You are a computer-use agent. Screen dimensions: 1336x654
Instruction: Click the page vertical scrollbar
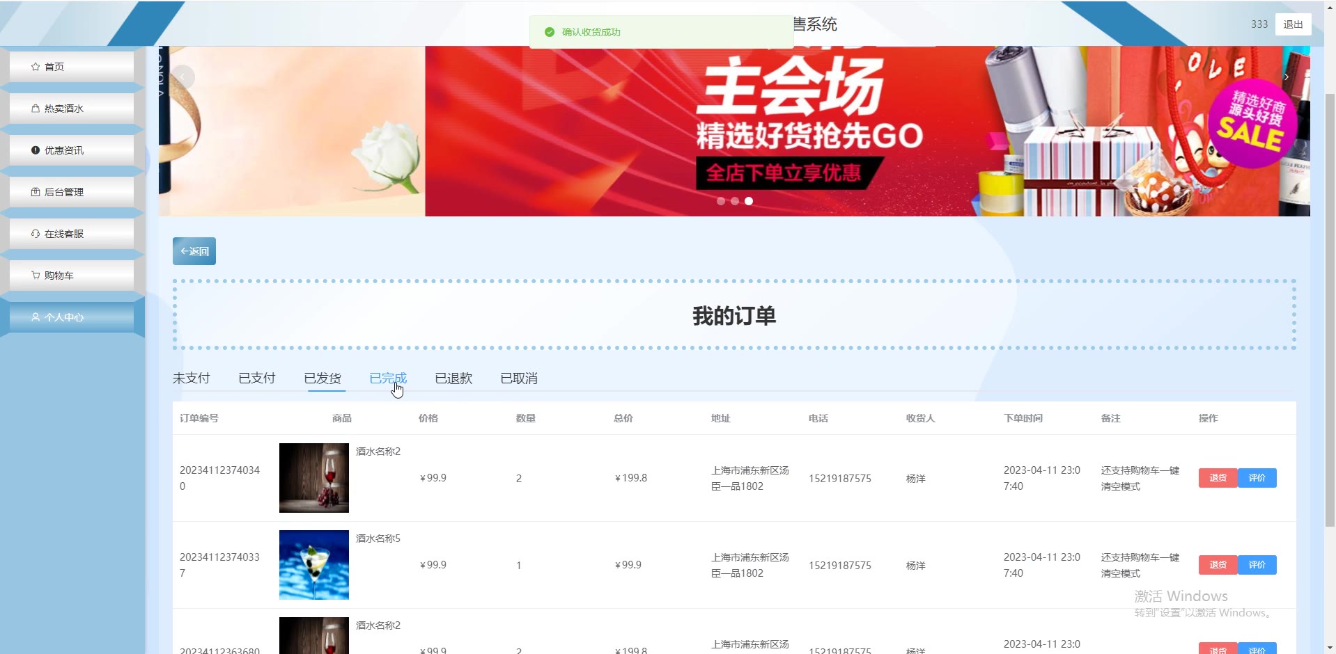[1330, 310]
